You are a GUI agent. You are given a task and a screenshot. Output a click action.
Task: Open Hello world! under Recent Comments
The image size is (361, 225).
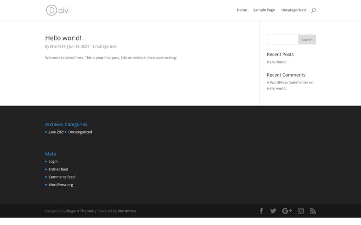point(276,88)
